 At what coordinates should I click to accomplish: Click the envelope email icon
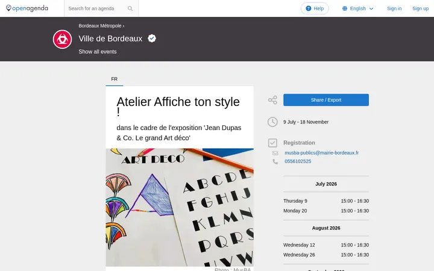(x=275, y=153)
